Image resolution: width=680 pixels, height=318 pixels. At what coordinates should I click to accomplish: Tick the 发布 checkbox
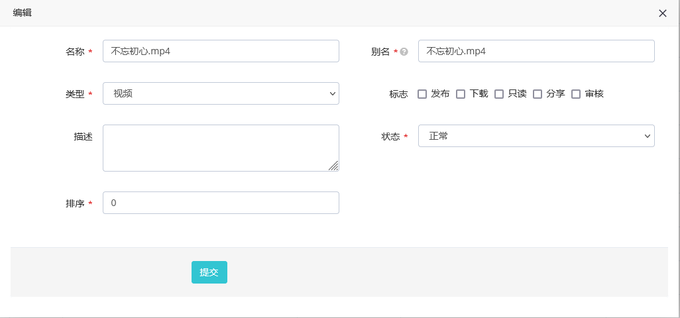422,94
